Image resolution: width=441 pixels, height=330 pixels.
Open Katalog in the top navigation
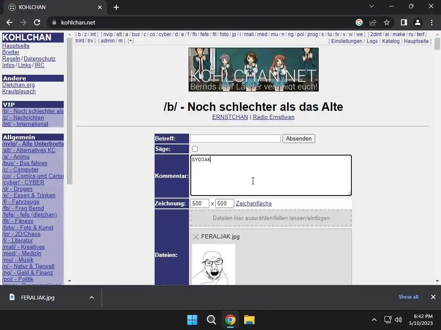click(391, 41)
